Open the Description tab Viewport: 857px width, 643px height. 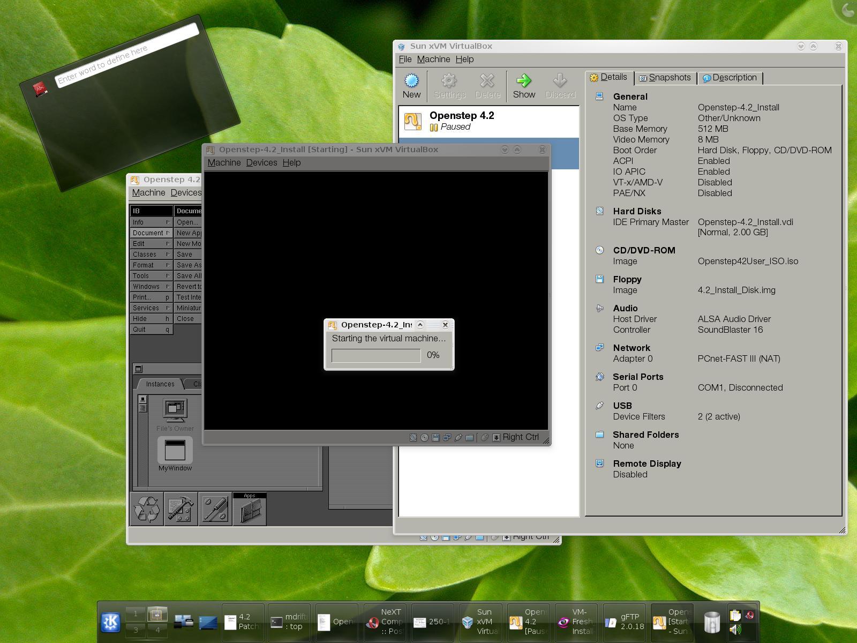pos(731,77)
